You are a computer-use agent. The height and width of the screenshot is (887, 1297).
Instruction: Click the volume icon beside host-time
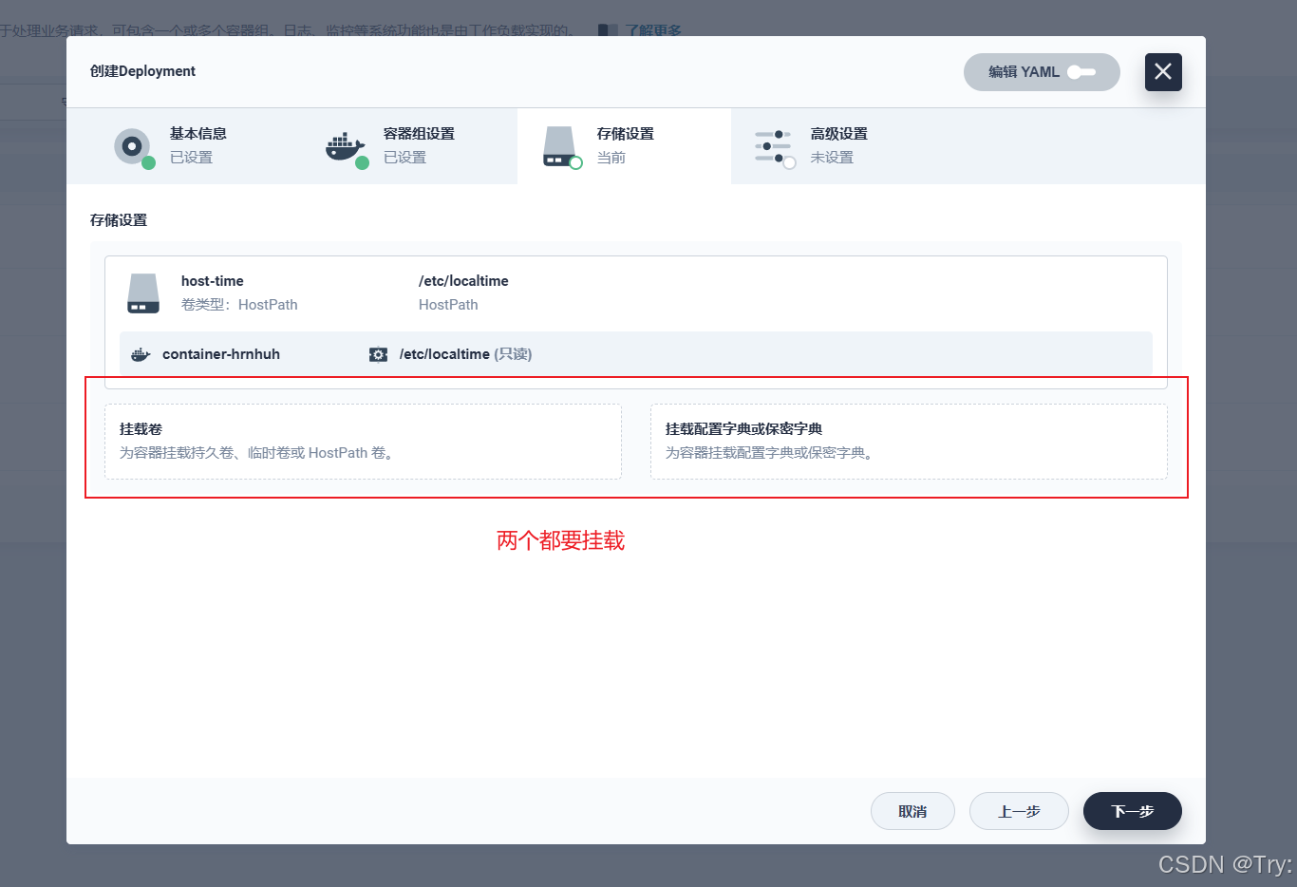point(142,293)
